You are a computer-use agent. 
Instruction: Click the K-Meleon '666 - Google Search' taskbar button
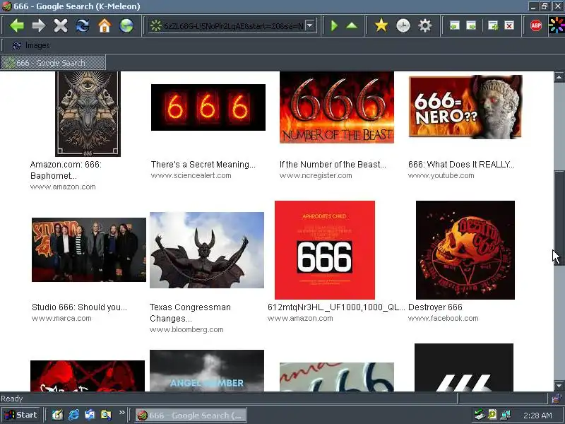pyautogui.click(x=191, y=415)
